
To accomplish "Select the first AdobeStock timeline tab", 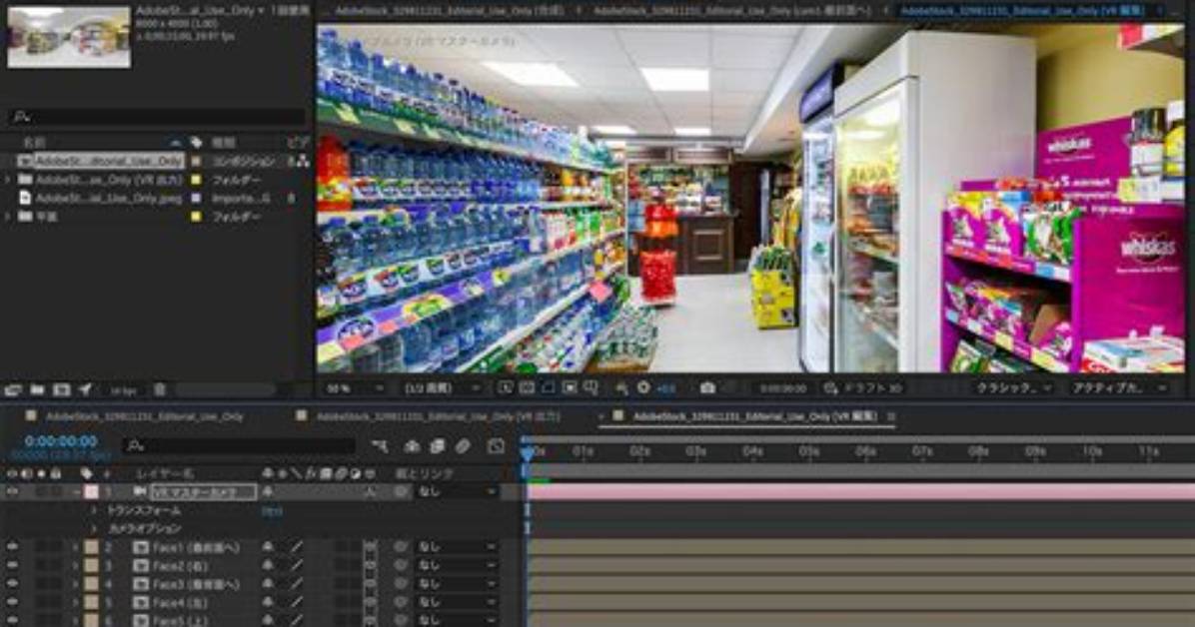I will (x=144, y=416).
